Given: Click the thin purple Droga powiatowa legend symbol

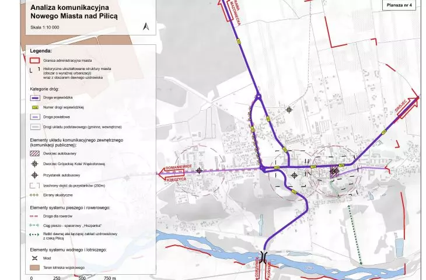Looking at the screenshot, I should tap(35, 117).
